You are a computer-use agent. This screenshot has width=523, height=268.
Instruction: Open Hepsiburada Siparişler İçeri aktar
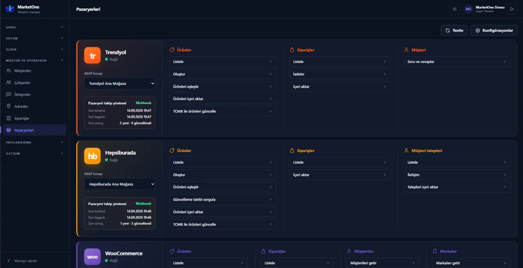tap(340, 175)
